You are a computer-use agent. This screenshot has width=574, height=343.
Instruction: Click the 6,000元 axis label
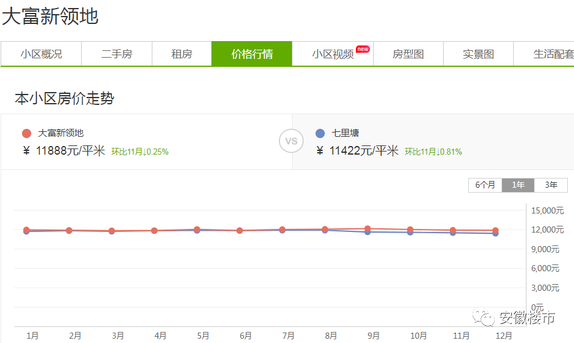click(545, 268)
